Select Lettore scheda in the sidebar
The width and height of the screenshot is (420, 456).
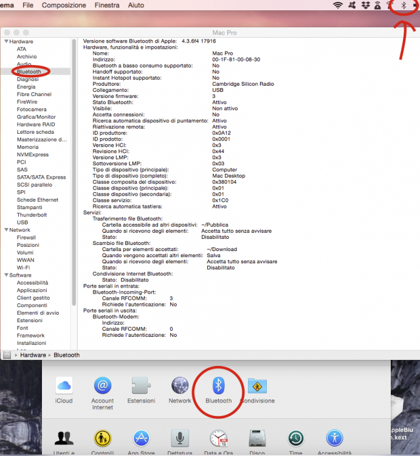[x=35, y=132]
